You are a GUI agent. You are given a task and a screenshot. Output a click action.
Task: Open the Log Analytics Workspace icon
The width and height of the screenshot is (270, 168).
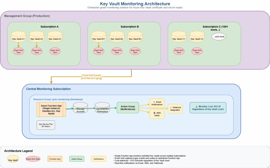tap(102, 108)
